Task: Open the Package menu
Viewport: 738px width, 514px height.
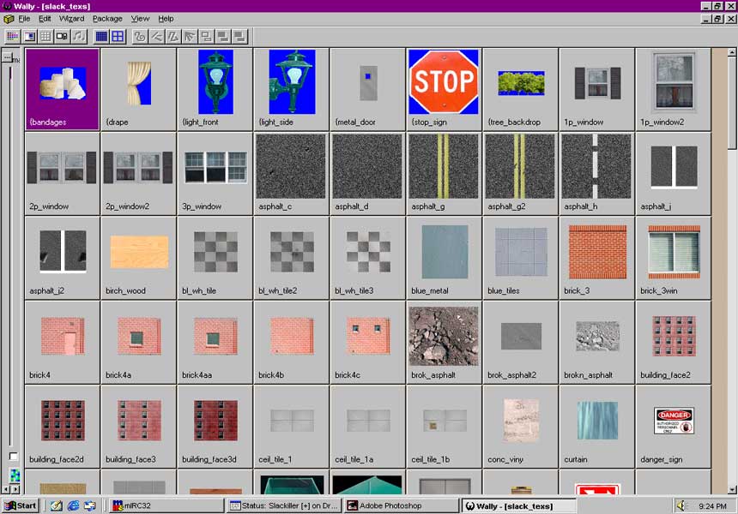Action: point(107,18)
